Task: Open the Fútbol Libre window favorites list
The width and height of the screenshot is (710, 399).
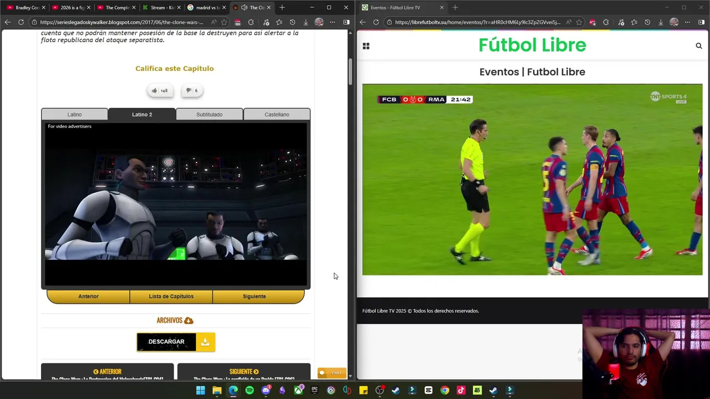Action: (634, 22)
